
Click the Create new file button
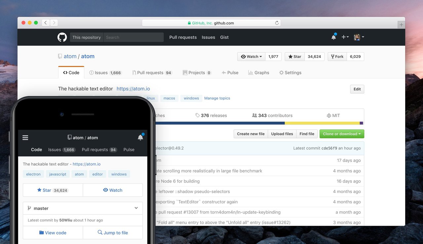[251, 134]
